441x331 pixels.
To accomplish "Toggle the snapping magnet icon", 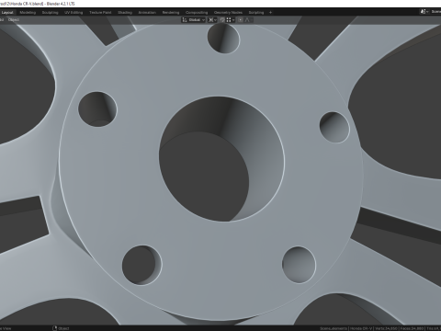I will (x=222, y=20).
